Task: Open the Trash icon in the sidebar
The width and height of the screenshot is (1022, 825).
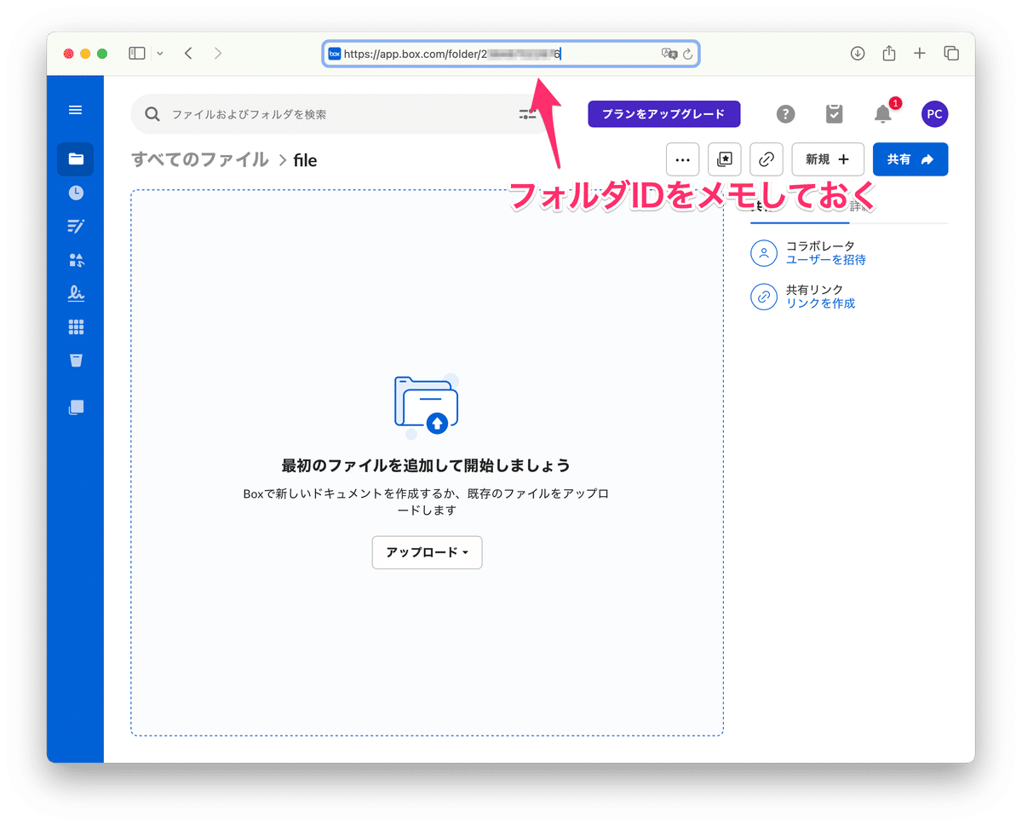Action: point(75,360)
